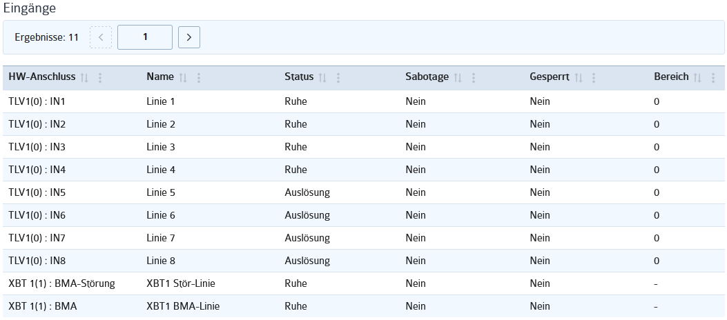Viewport: 727px width, 320px height.
Task: Click the Bereich dash for XBT1 Stör-Linie
Action: pyautogui.click(x=656, y=283)
